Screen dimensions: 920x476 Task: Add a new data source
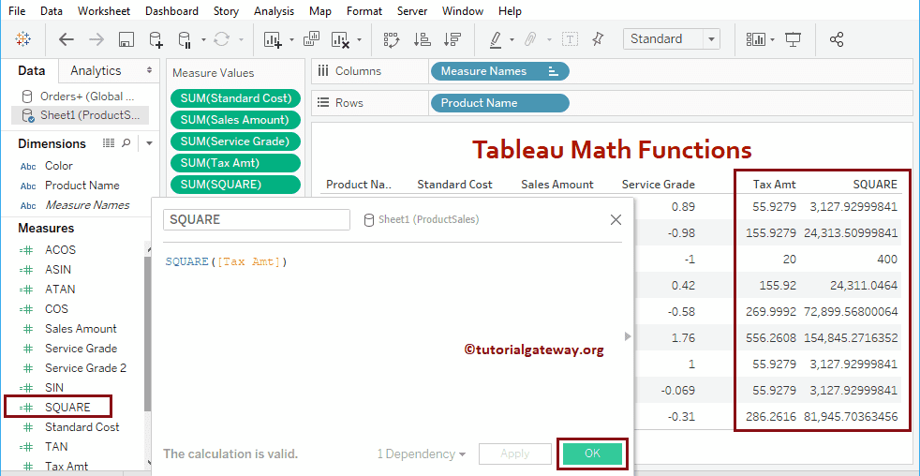pos(156,39)
